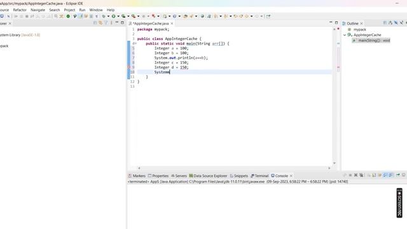Toggle Scroll Lock in Console toolbar
Viewport: 407px width, 229px height.
tap(374, 176)
